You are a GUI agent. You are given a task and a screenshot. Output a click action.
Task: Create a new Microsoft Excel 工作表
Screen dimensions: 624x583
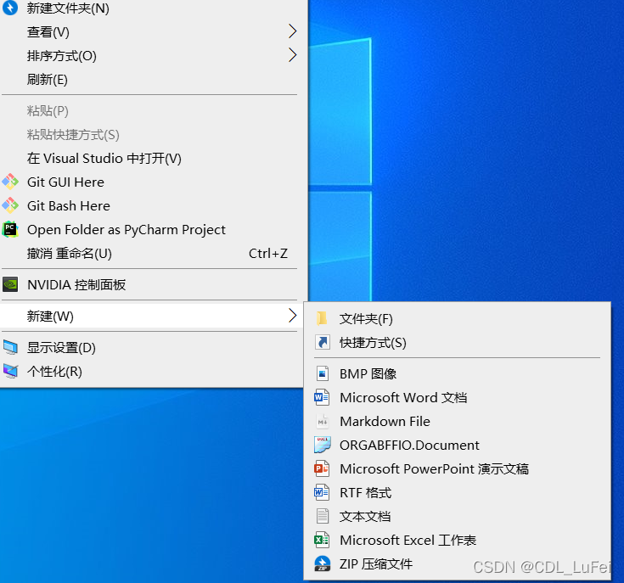[x=457, y=540]
